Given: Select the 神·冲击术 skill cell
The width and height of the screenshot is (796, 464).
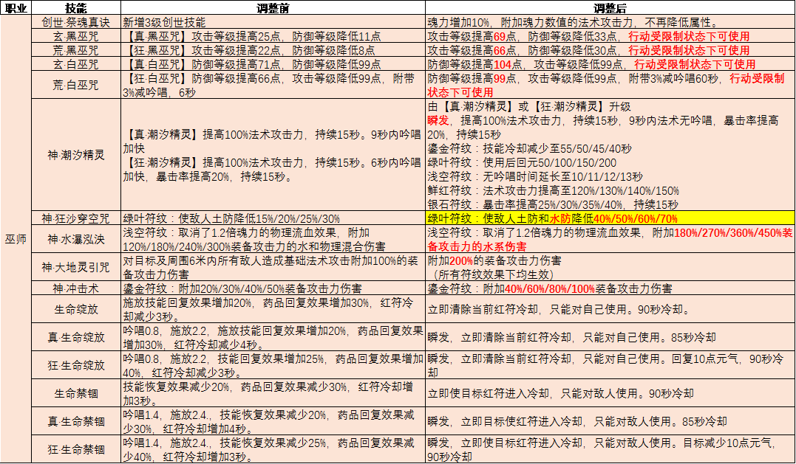Looking at the screenshot, I should (76, 288).
